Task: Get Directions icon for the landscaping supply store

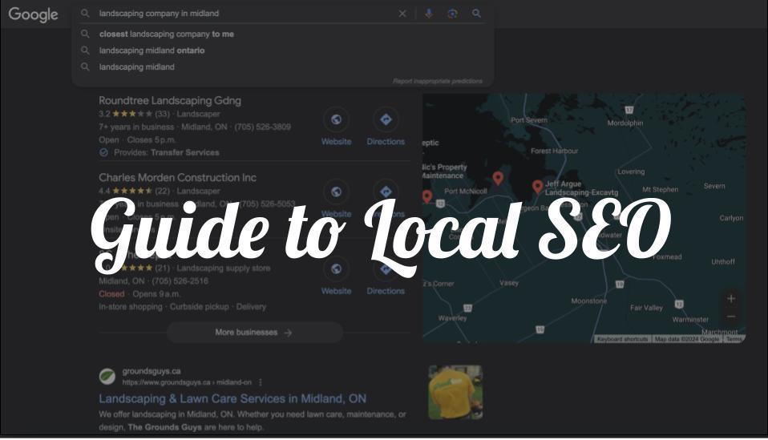Action: point(386,268)
